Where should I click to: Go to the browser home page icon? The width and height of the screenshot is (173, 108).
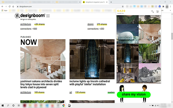13,6
